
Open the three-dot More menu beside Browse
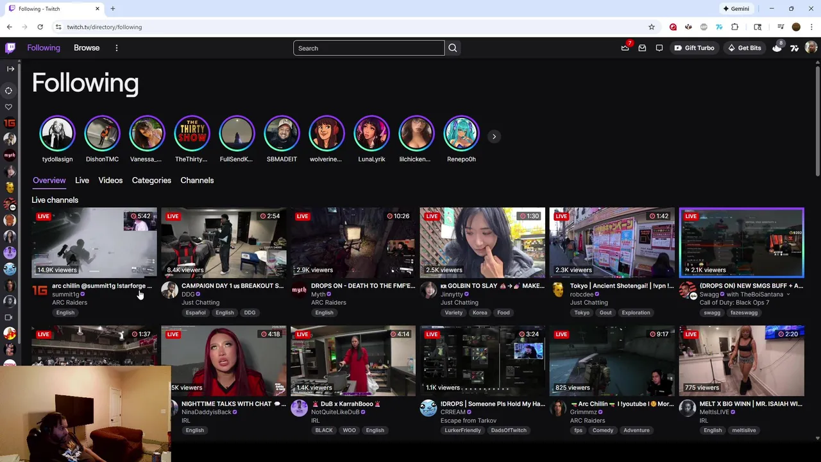click(x=117, y=48)
